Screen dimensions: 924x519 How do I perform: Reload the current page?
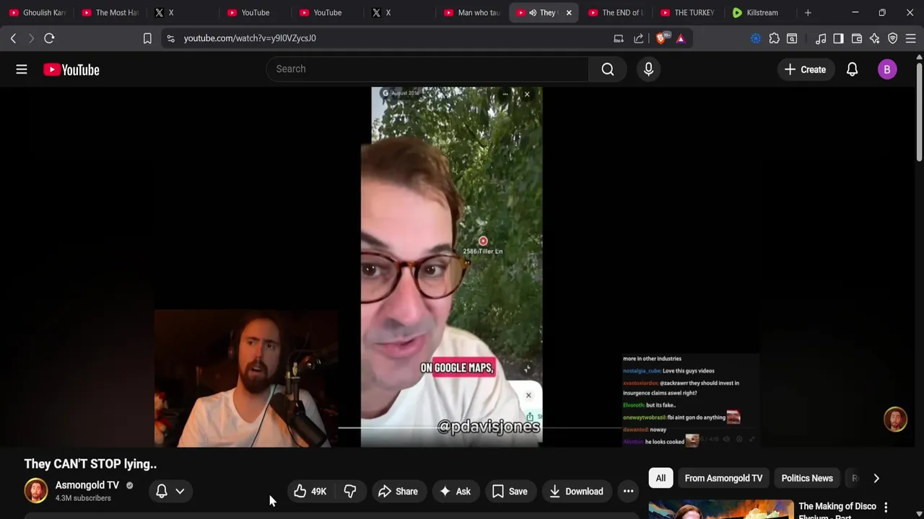(49, 38)
